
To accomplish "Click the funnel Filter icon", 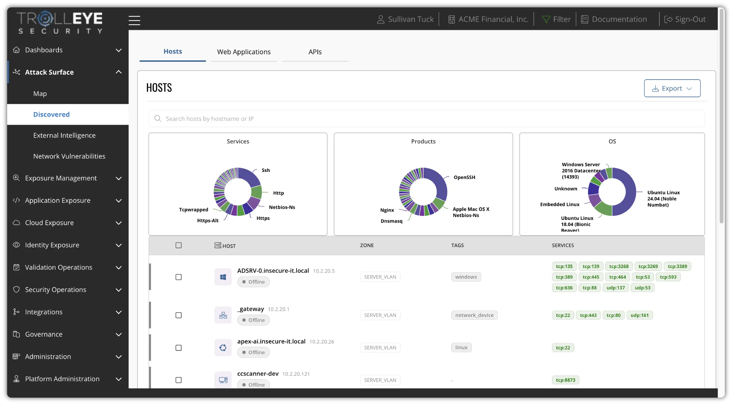I will pos(546,19).
